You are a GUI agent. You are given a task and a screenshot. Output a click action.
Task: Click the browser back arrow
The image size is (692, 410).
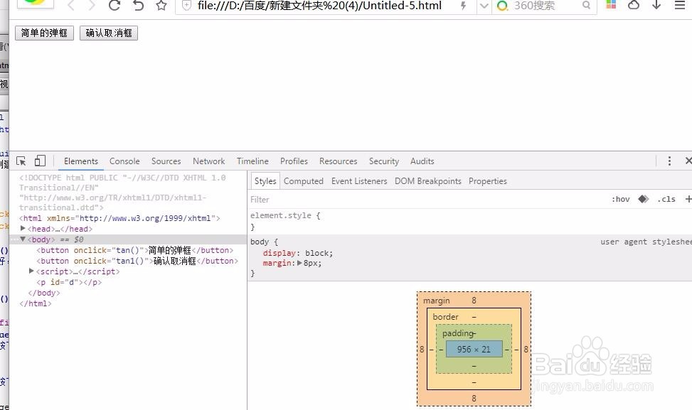click(x=70, y=5)
